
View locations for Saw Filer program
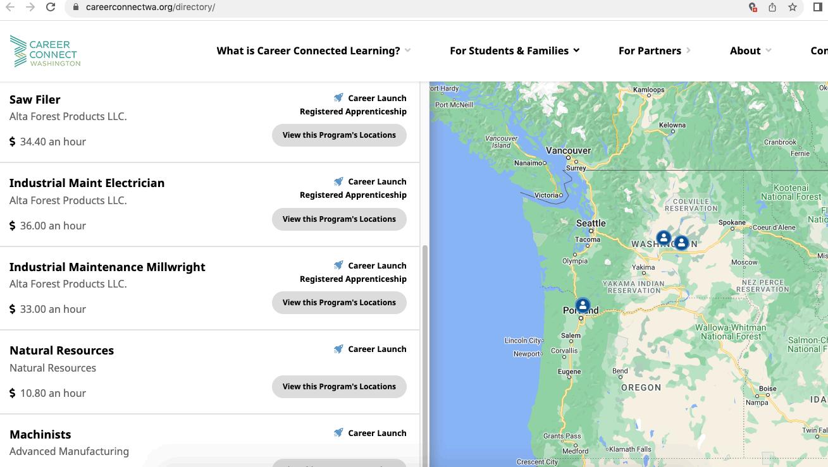339,135
